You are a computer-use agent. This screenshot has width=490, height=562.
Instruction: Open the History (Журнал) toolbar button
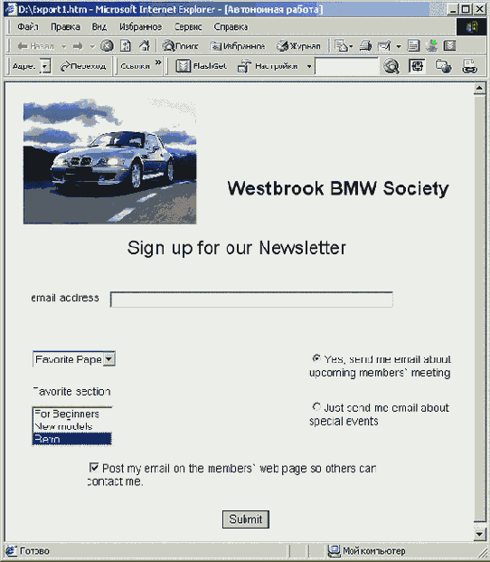pos(298,46)
